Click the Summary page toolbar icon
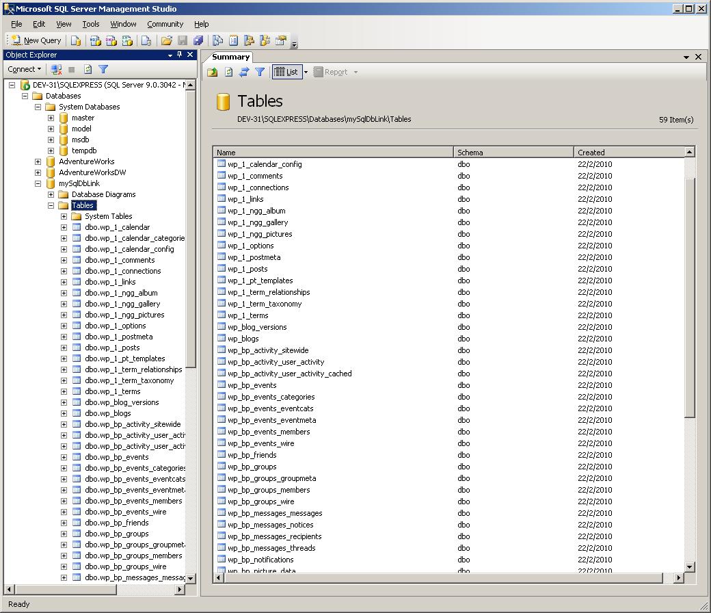 pyautogui.click(x=234, y=41)
